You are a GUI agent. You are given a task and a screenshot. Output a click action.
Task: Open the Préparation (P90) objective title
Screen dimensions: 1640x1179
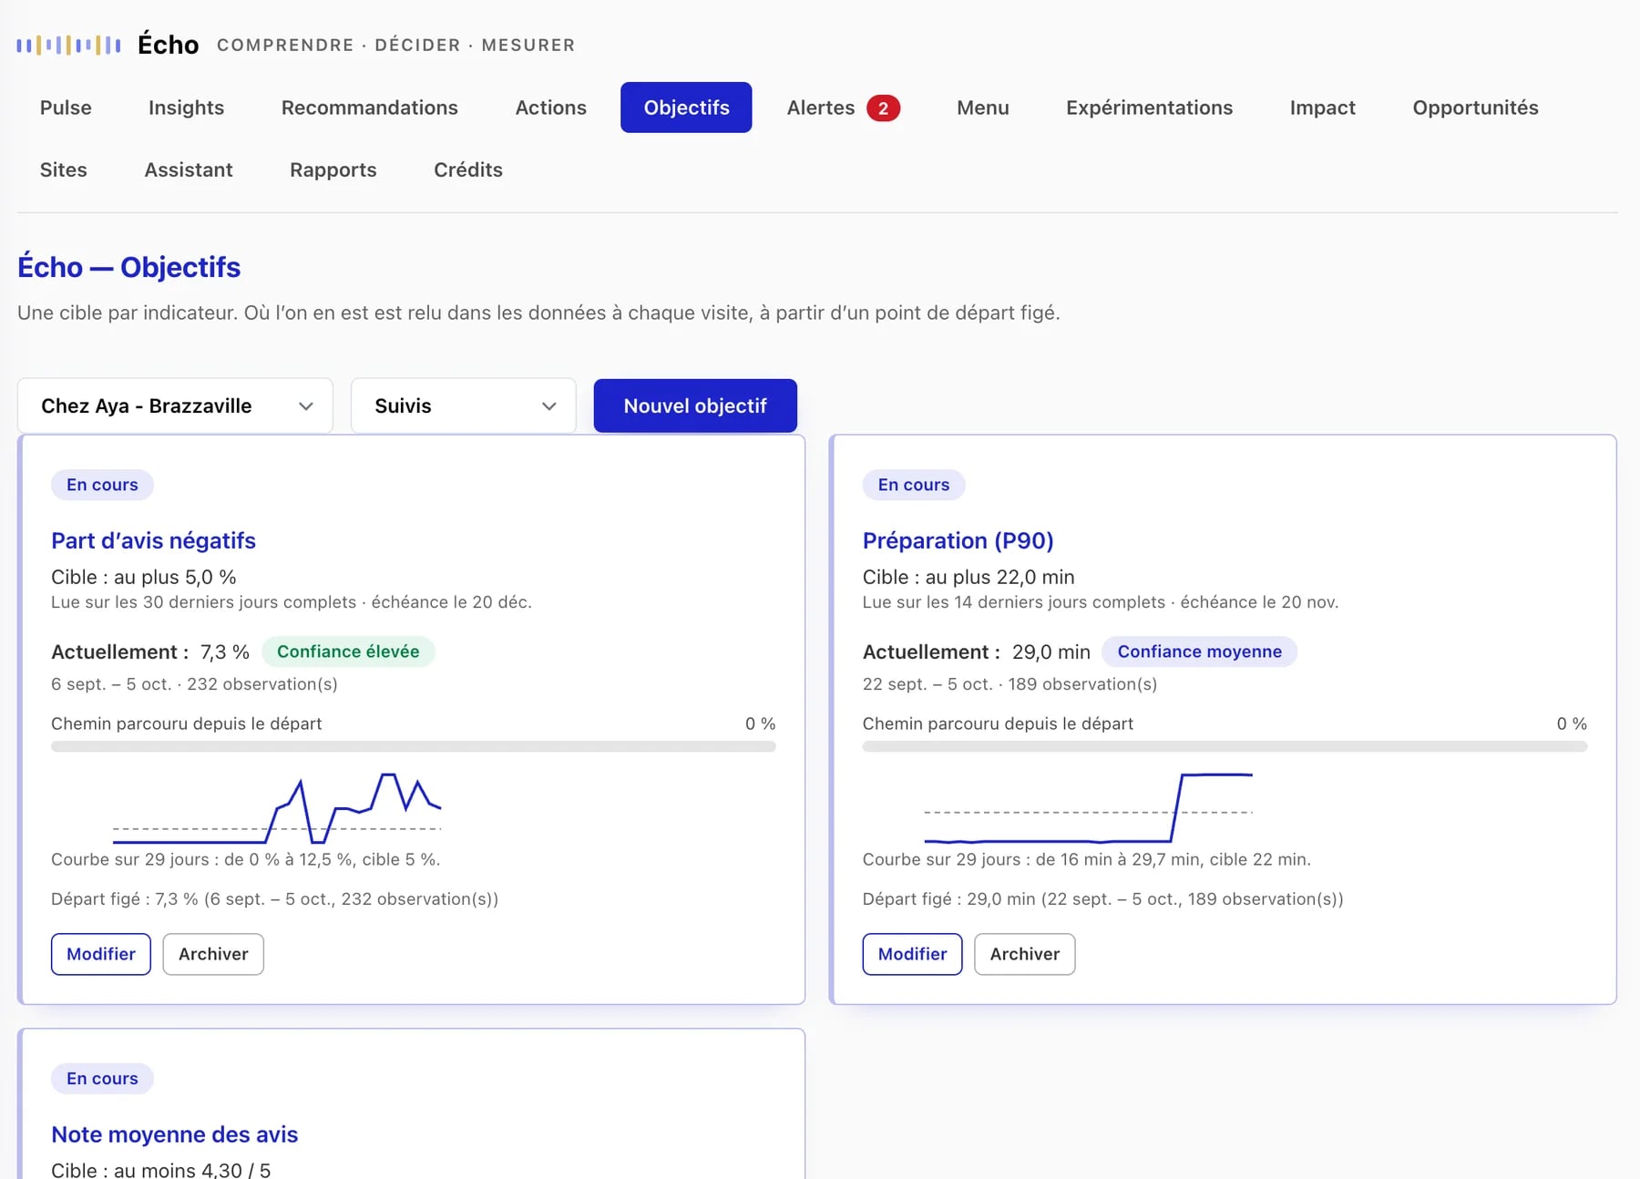[x=958, y=540]
